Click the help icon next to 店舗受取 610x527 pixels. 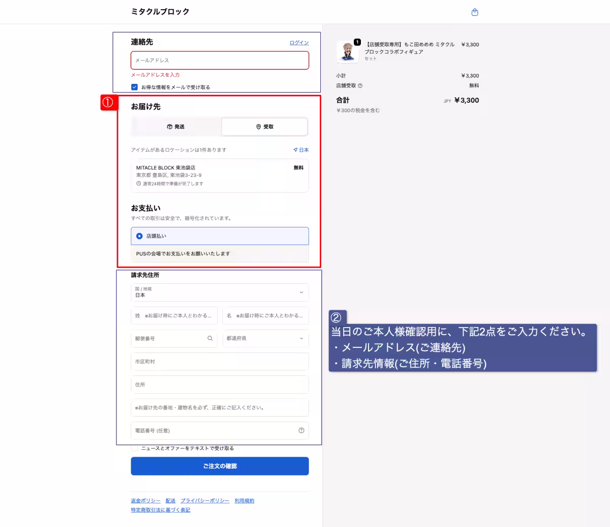pos(360,85)
